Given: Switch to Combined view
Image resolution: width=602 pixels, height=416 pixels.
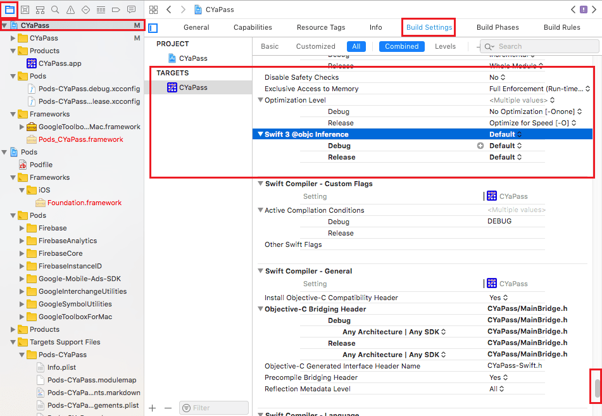Looking at the screenshot, I should [401, 46].
